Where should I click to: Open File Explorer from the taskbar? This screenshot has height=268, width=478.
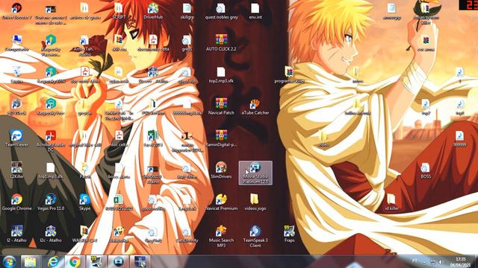point(30,261)
